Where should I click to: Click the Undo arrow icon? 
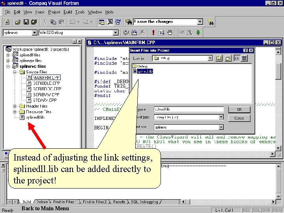point(73,22)
